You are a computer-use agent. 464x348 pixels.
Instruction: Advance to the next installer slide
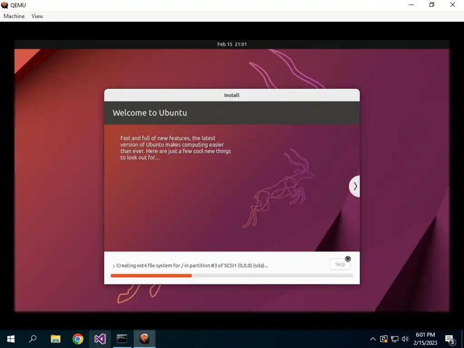click(354, 186)
